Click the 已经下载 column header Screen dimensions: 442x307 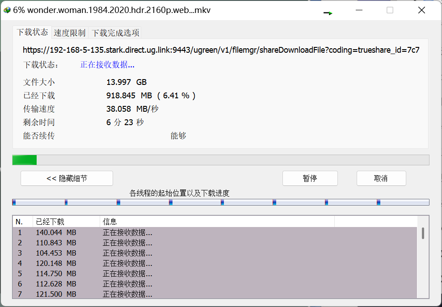tap(66, 222)
